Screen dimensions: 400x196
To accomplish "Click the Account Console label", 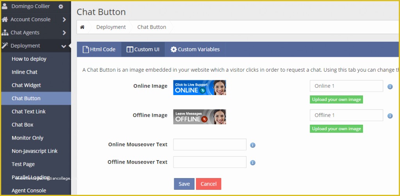I will tap(30, 19).
